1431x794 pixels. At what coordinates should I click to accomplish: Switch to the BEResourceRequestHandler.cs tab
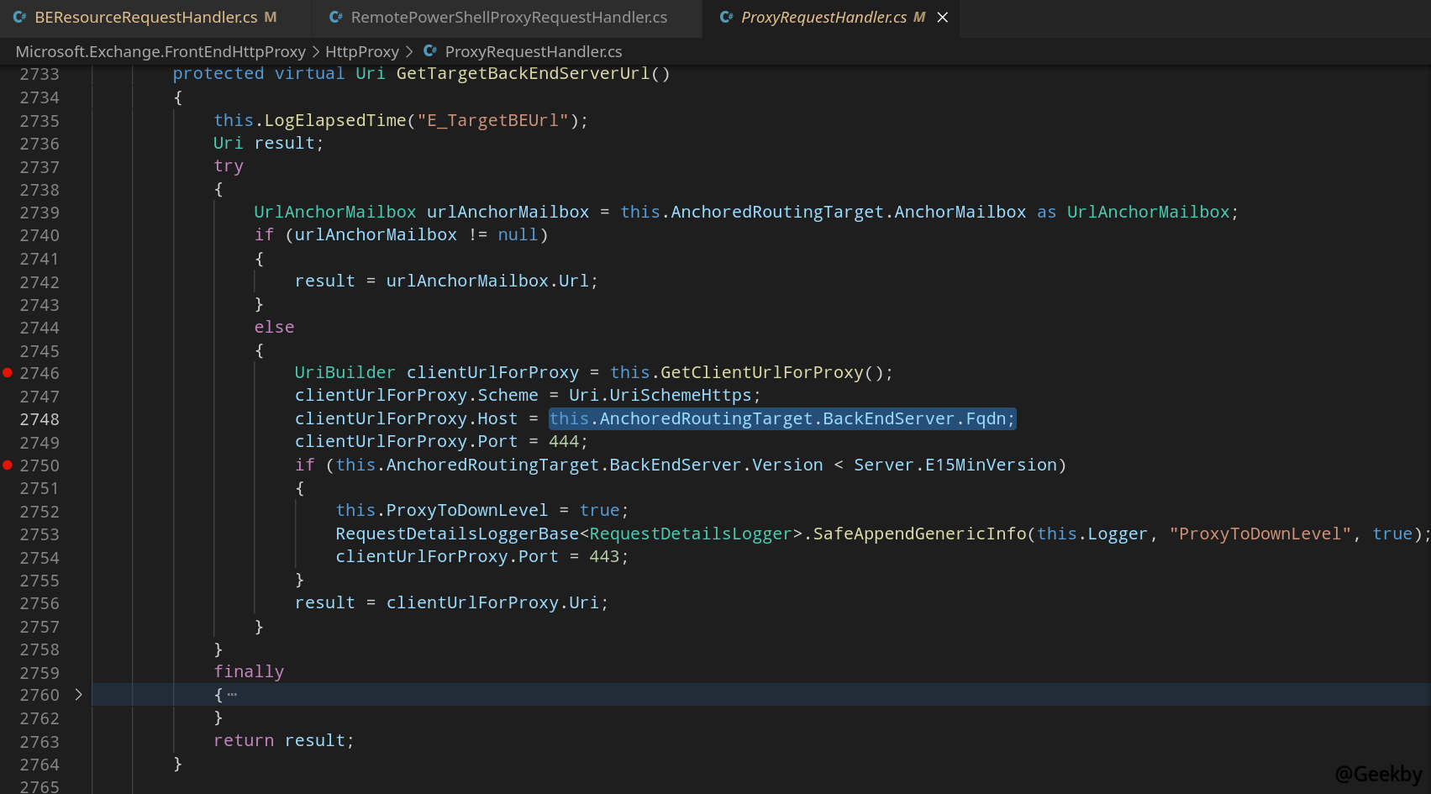(x=145, y=17)
